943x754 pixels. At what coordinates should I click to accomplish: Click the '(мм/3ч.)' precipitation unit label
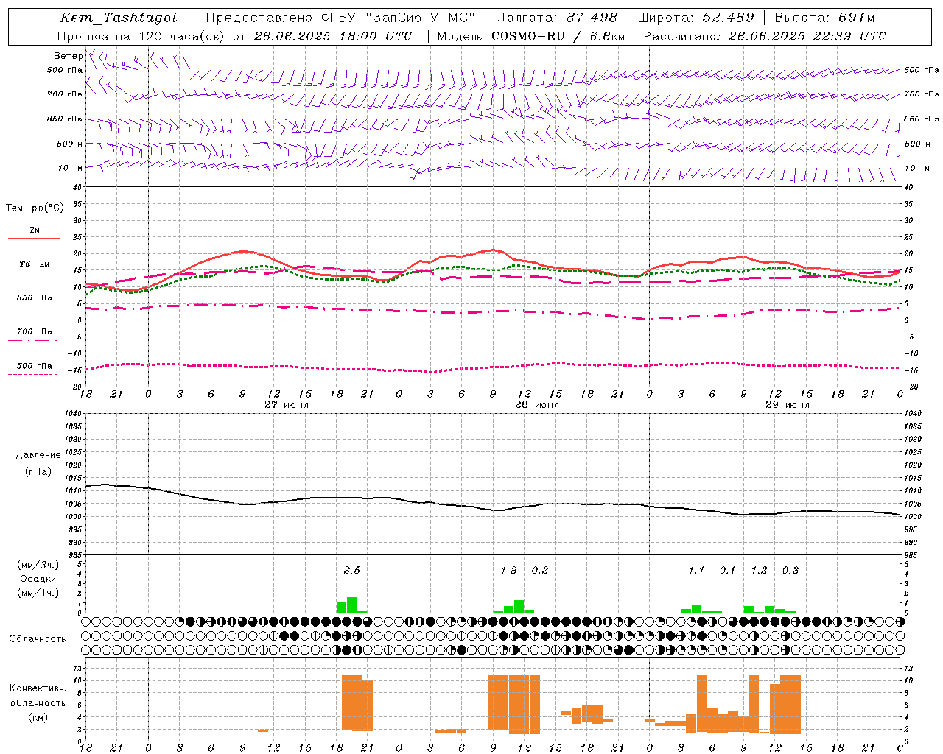(x=38, y=565)
